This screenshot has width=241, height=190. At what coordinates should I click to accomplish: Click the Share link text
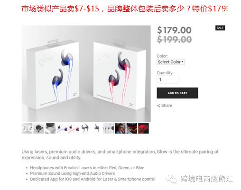click(x=167, y=105)
